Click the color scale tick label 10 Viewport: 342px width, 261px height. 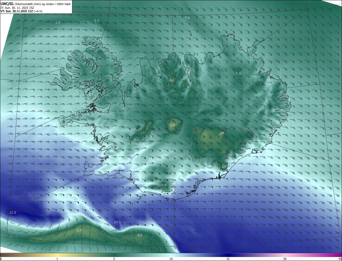click(x=171, y=259)
